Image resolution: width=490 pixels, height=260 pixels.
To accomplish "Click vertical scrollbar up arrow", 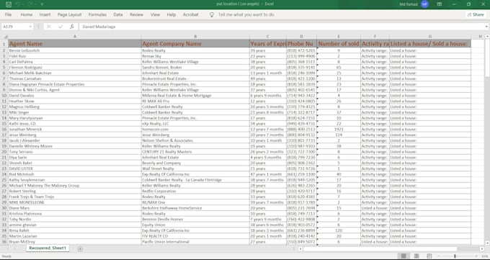I will pyautogui.click(x=487, y=37).
